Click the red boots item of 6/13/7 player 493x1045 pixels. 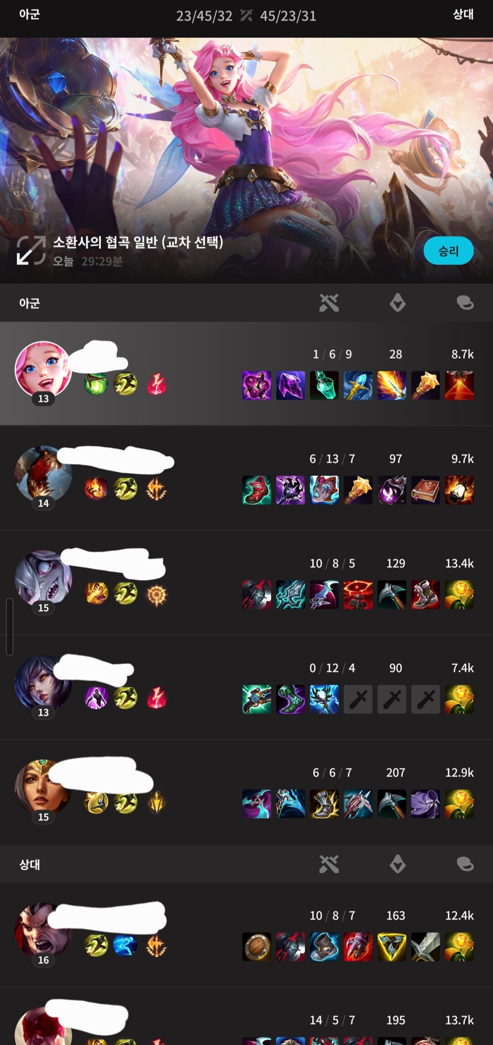click(x=257, y=490)
